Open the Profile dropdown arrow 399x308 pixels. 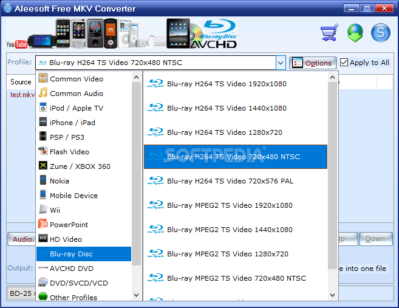tap(281, 63)
